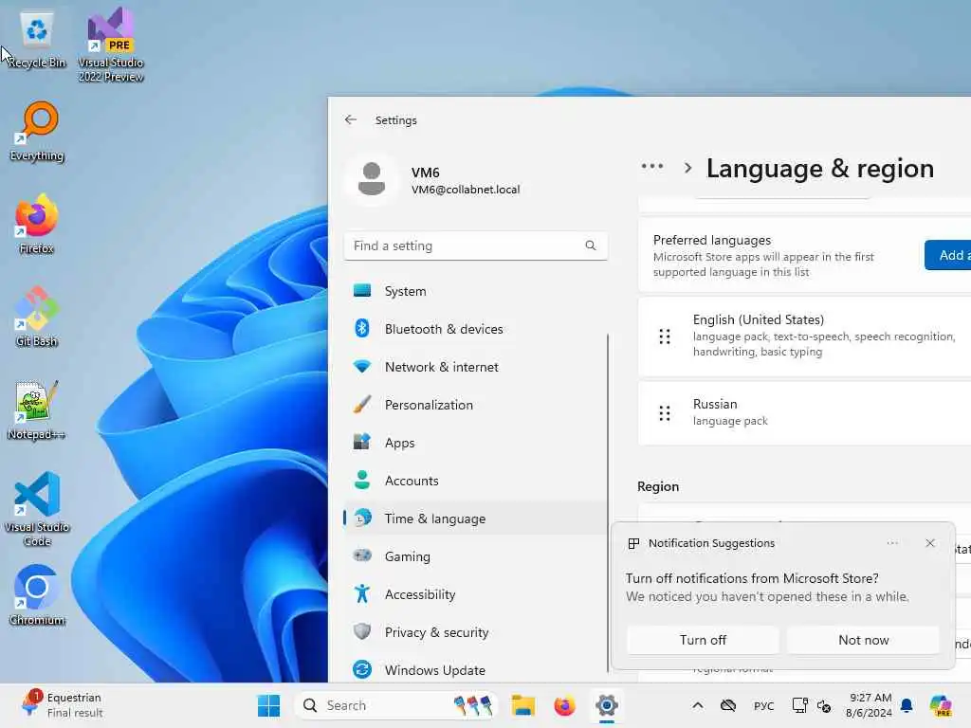Select Time & language in the sidebar
Screen dimensions: 971x728
475,519
